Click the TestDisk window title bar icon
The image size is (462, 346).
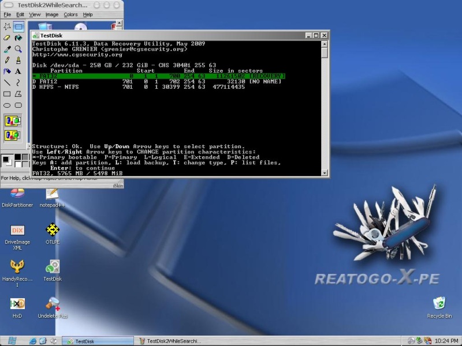click(x=36, y=36)
